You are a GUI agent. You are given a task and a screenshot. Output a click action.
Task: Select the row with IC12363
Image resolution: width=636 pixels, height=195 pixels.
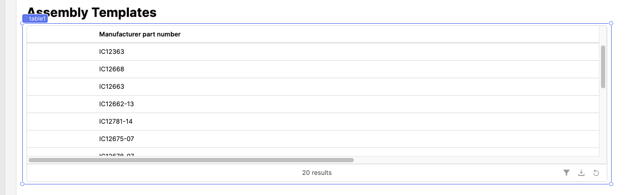tap(313, 52)
